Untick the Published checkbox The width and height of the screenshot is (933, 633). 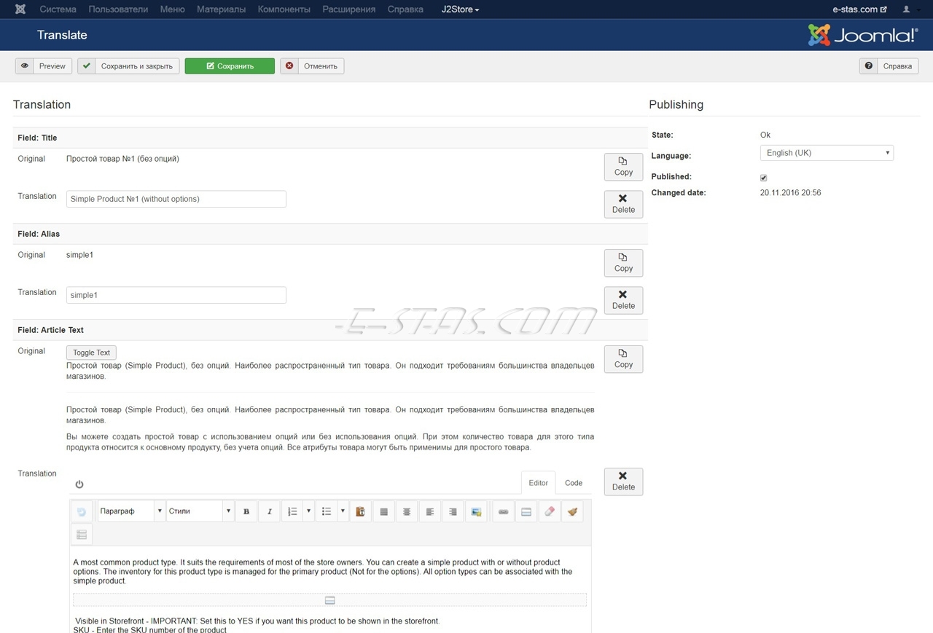tap(763, 178)
